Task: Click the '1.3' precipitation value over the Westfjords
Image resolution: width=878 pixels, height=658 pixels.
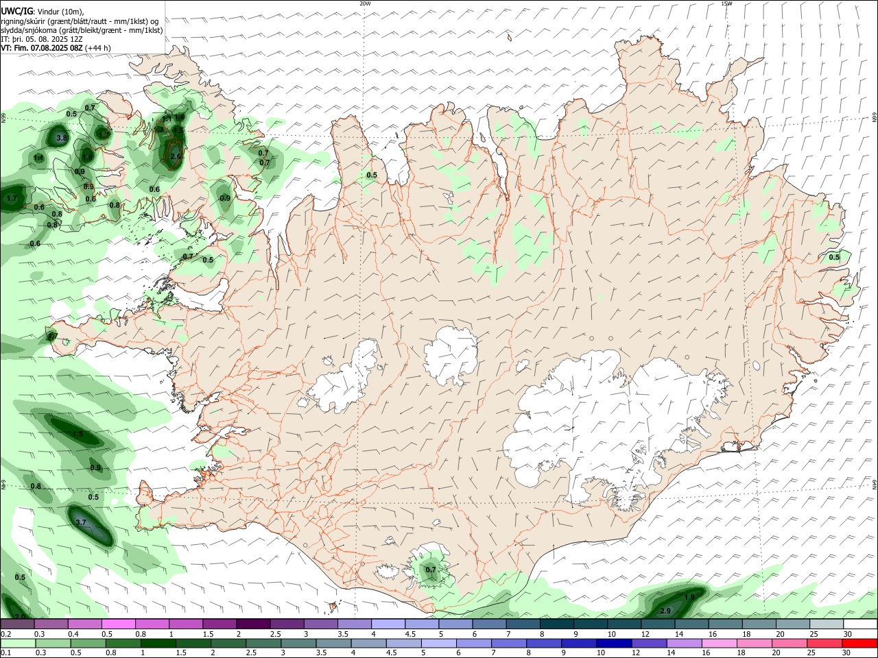Action: tap(159, 129)
